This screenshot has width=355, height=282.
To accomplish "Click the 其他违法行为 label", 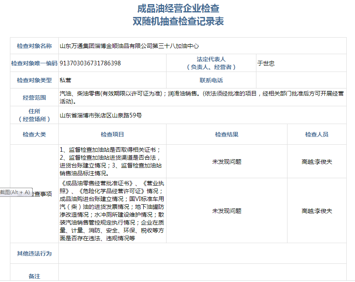I will click(34, 253).
